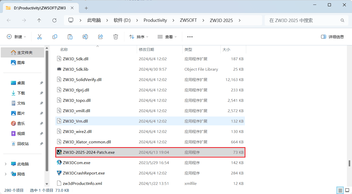Go up one folder level

click(x=39, y=20)
